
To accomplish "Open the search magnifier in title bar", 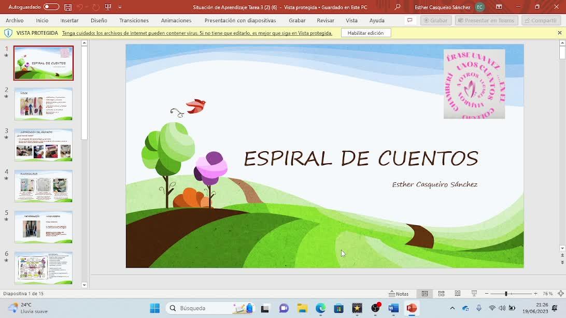I will pos(398,7).
